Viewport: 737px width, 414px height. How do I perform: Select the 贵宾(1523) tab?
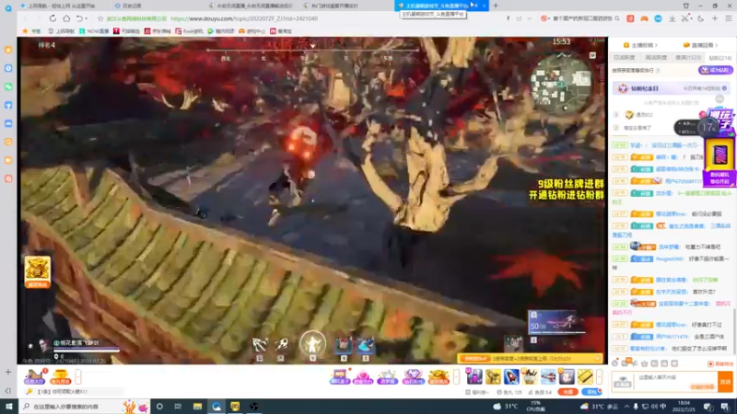point(688,57)
